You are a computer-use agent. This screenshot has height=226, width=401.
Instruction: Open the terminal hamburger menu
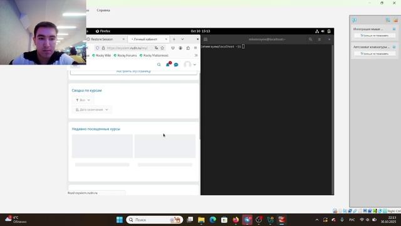(320, 40)
